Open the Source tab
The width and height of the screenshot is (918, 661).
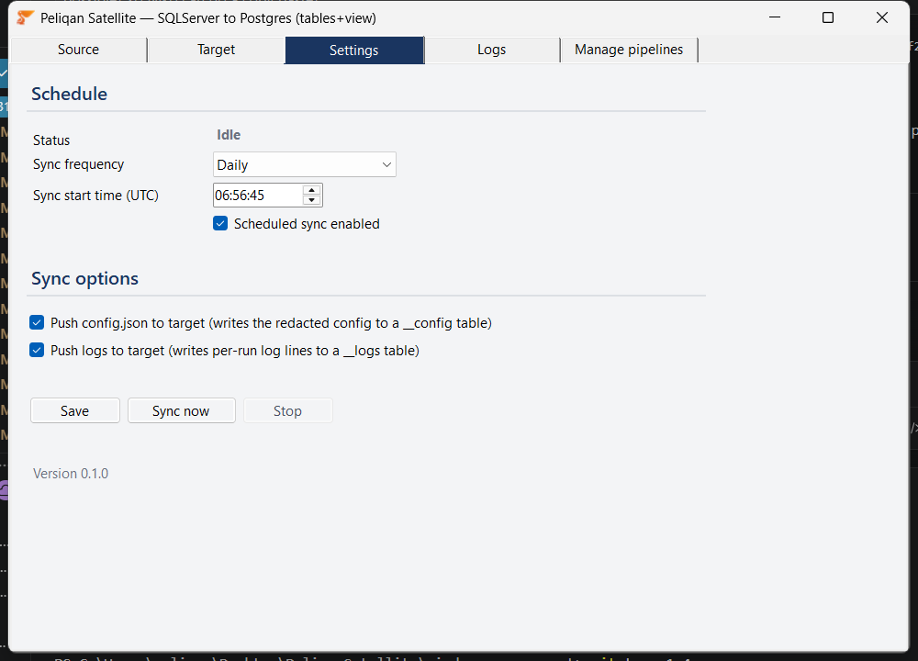tap(78, 50)
